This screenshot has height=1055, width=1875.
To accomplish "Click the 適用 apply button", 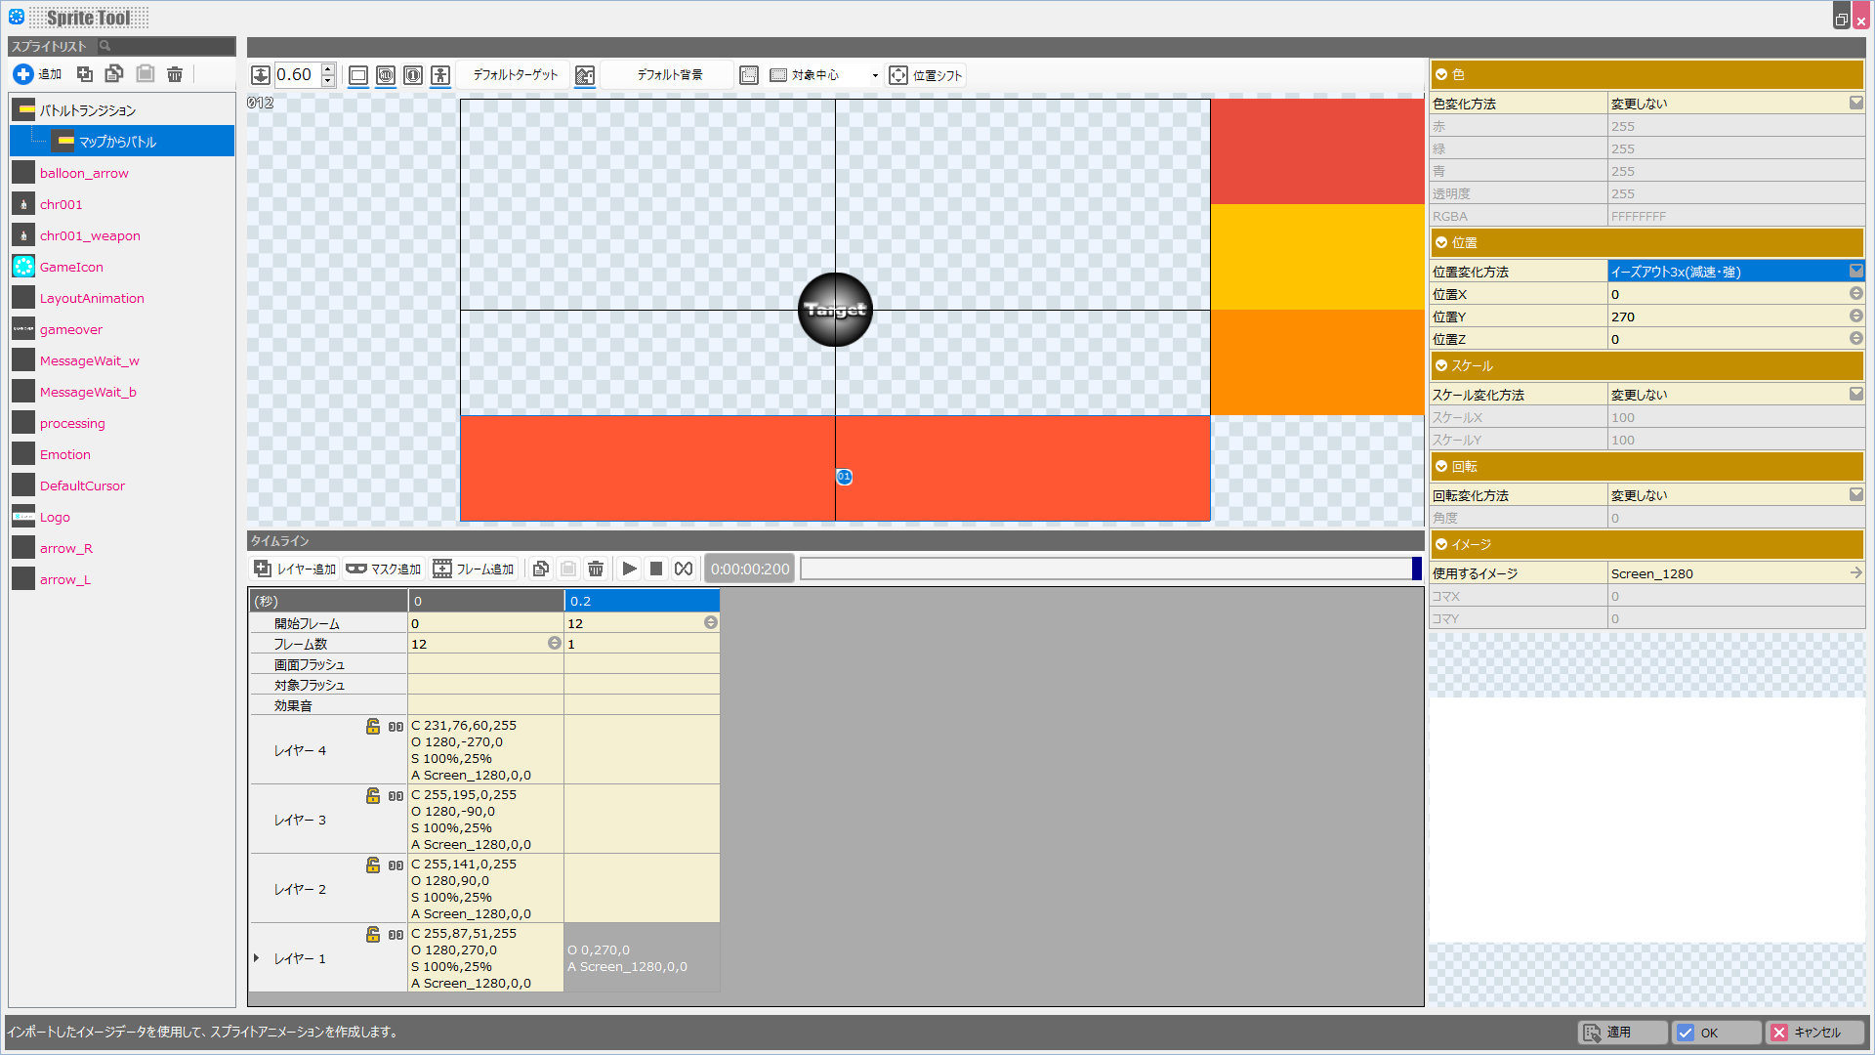I will pos(1621,1033).
